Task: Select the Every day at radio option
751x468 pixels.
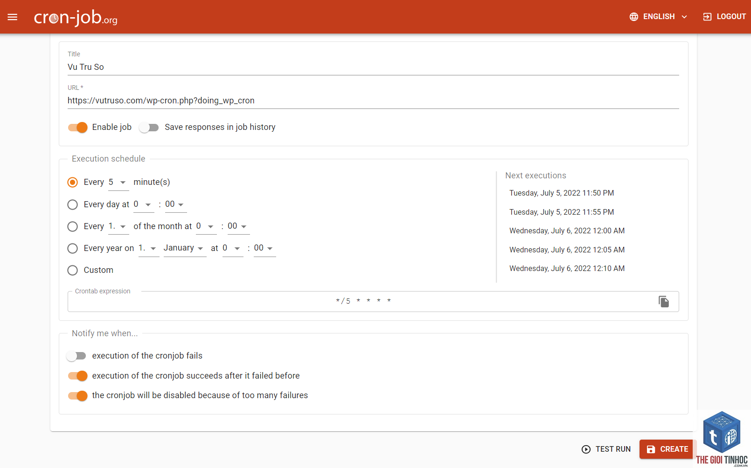Action: coord(72,204)
